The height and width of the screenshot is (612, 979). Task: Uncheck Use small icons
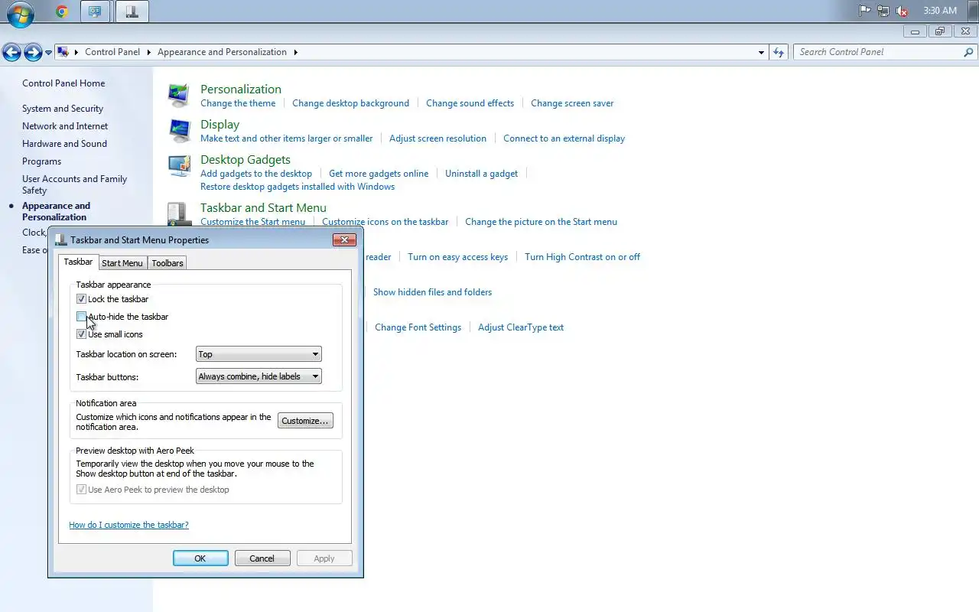pos(81,334)
